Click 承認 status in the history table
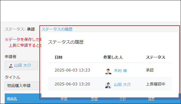The height and width of the screenshot is (104, 181). coord(150,70)
